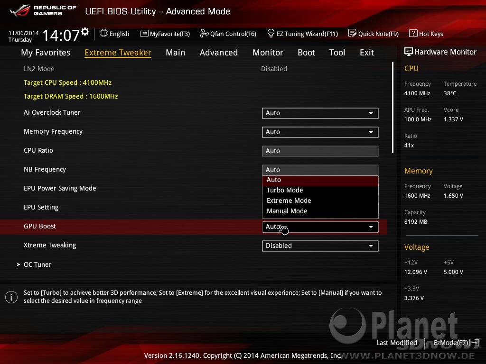The width and height of the screenshot is (486, 364).
Task: Click the Quick Note pencil icon
Action: tap(353, 34)
